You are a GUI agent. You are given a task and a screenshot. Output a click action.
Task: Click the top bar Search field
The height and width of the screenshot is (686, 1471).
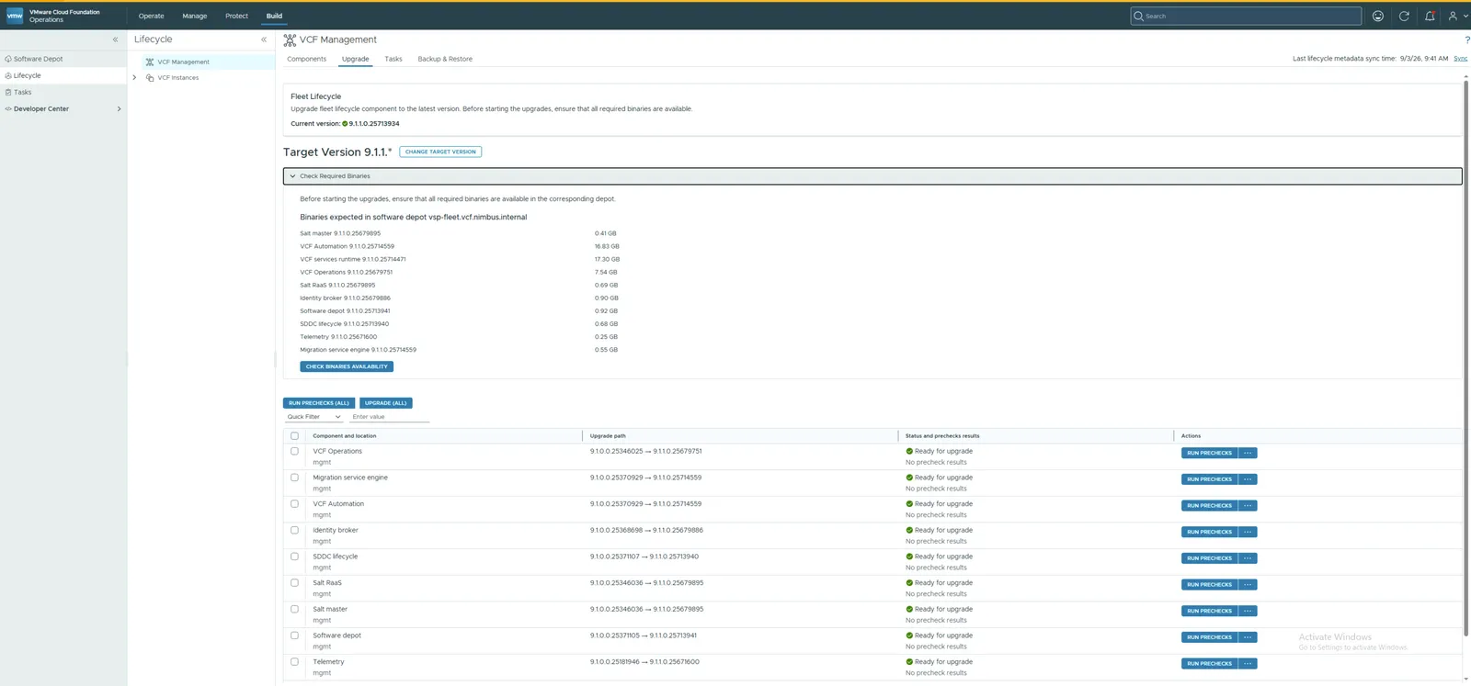[x=1246, y=16]
